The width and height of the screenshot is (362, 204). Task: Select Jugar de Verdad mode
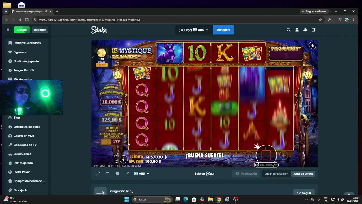pyautogui.click(x=303, y=174)
